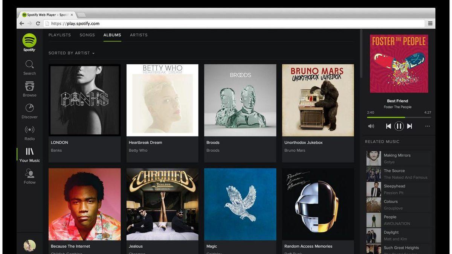This screenshot has width=452, height=254.
Task: Select Browse in the sidebar
Action: pos(29,89)
